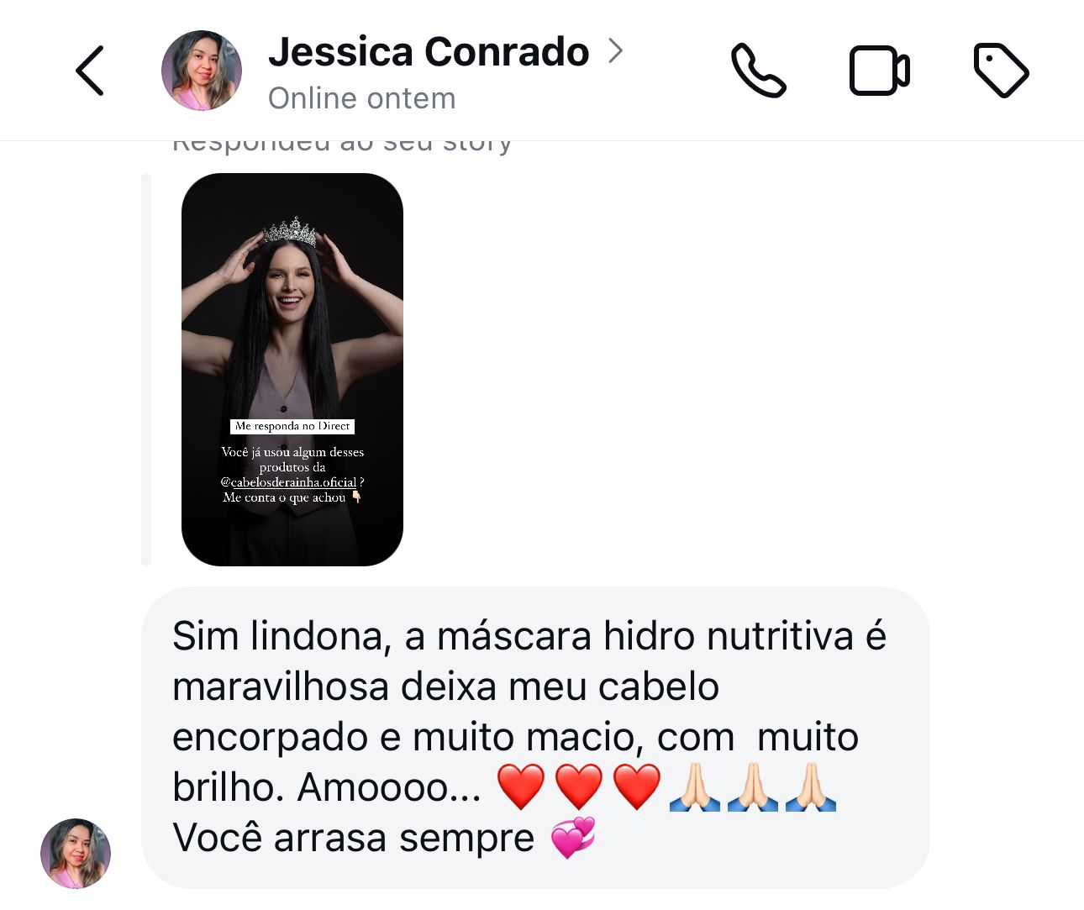Tap the sparkling hearts emoji
Viewport: 1084px width, 910px height.
[x=573, y=837]
